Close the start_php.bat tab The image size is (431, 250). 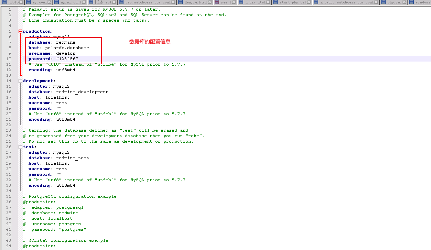pos(309,2)
